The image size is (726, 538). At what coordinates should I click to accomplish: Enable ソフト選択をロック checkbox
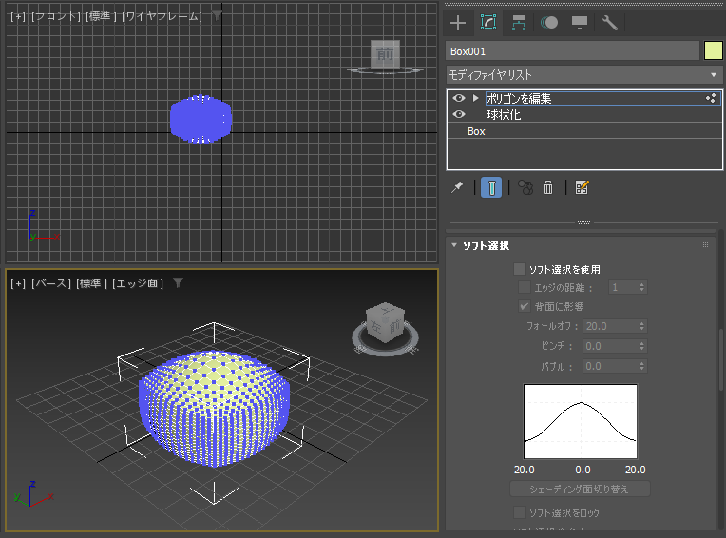click(520, 512)
